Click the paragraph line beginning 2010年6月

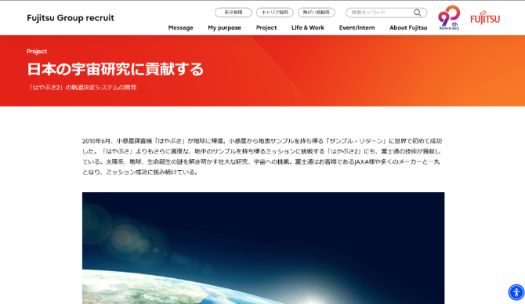[x=262, y=141]
